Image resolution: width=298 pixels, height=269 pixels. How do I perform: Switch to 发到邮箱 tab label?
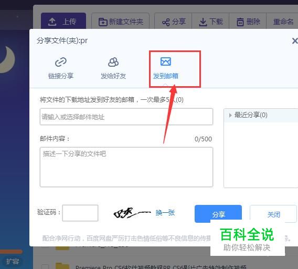(x=166, y=76)
